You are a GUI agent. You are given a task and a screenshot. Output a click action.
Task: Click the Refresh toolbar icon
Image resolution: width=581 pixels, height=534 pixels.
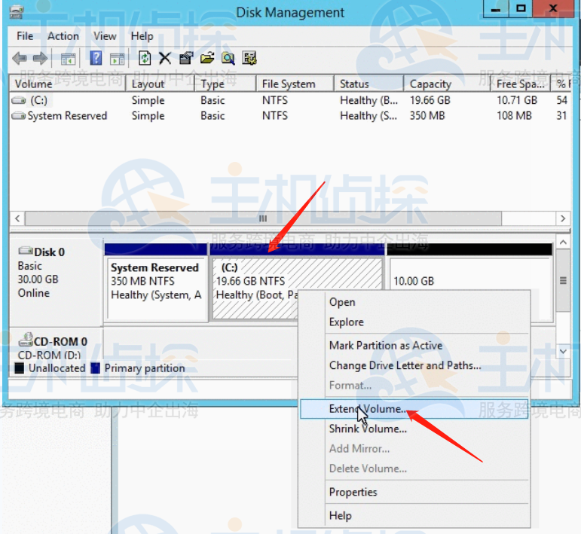coord(145,58)
